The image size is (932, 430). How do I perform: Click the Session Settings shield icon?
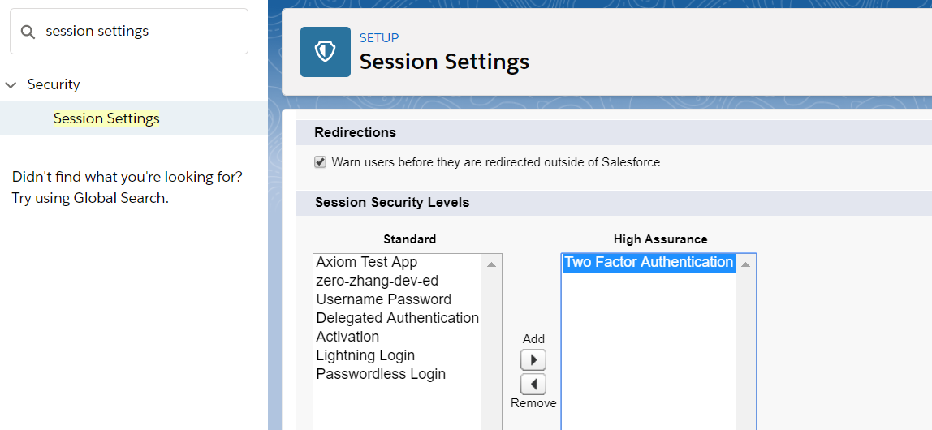point(325,52)
